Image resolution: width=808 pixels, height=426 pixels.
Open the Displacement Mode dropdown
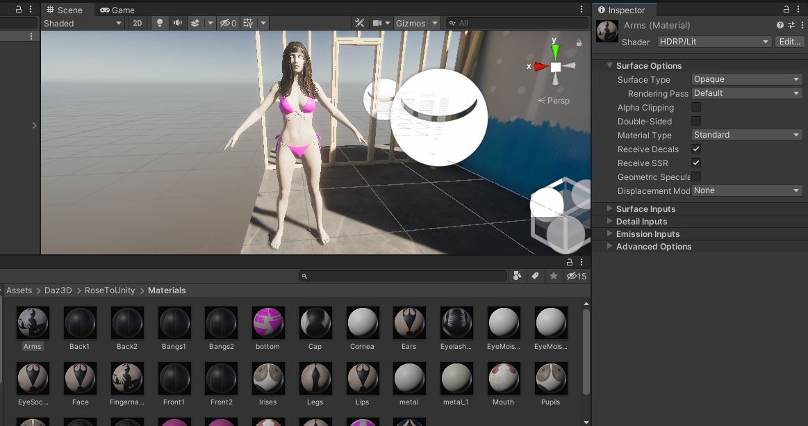click(746, 190)
